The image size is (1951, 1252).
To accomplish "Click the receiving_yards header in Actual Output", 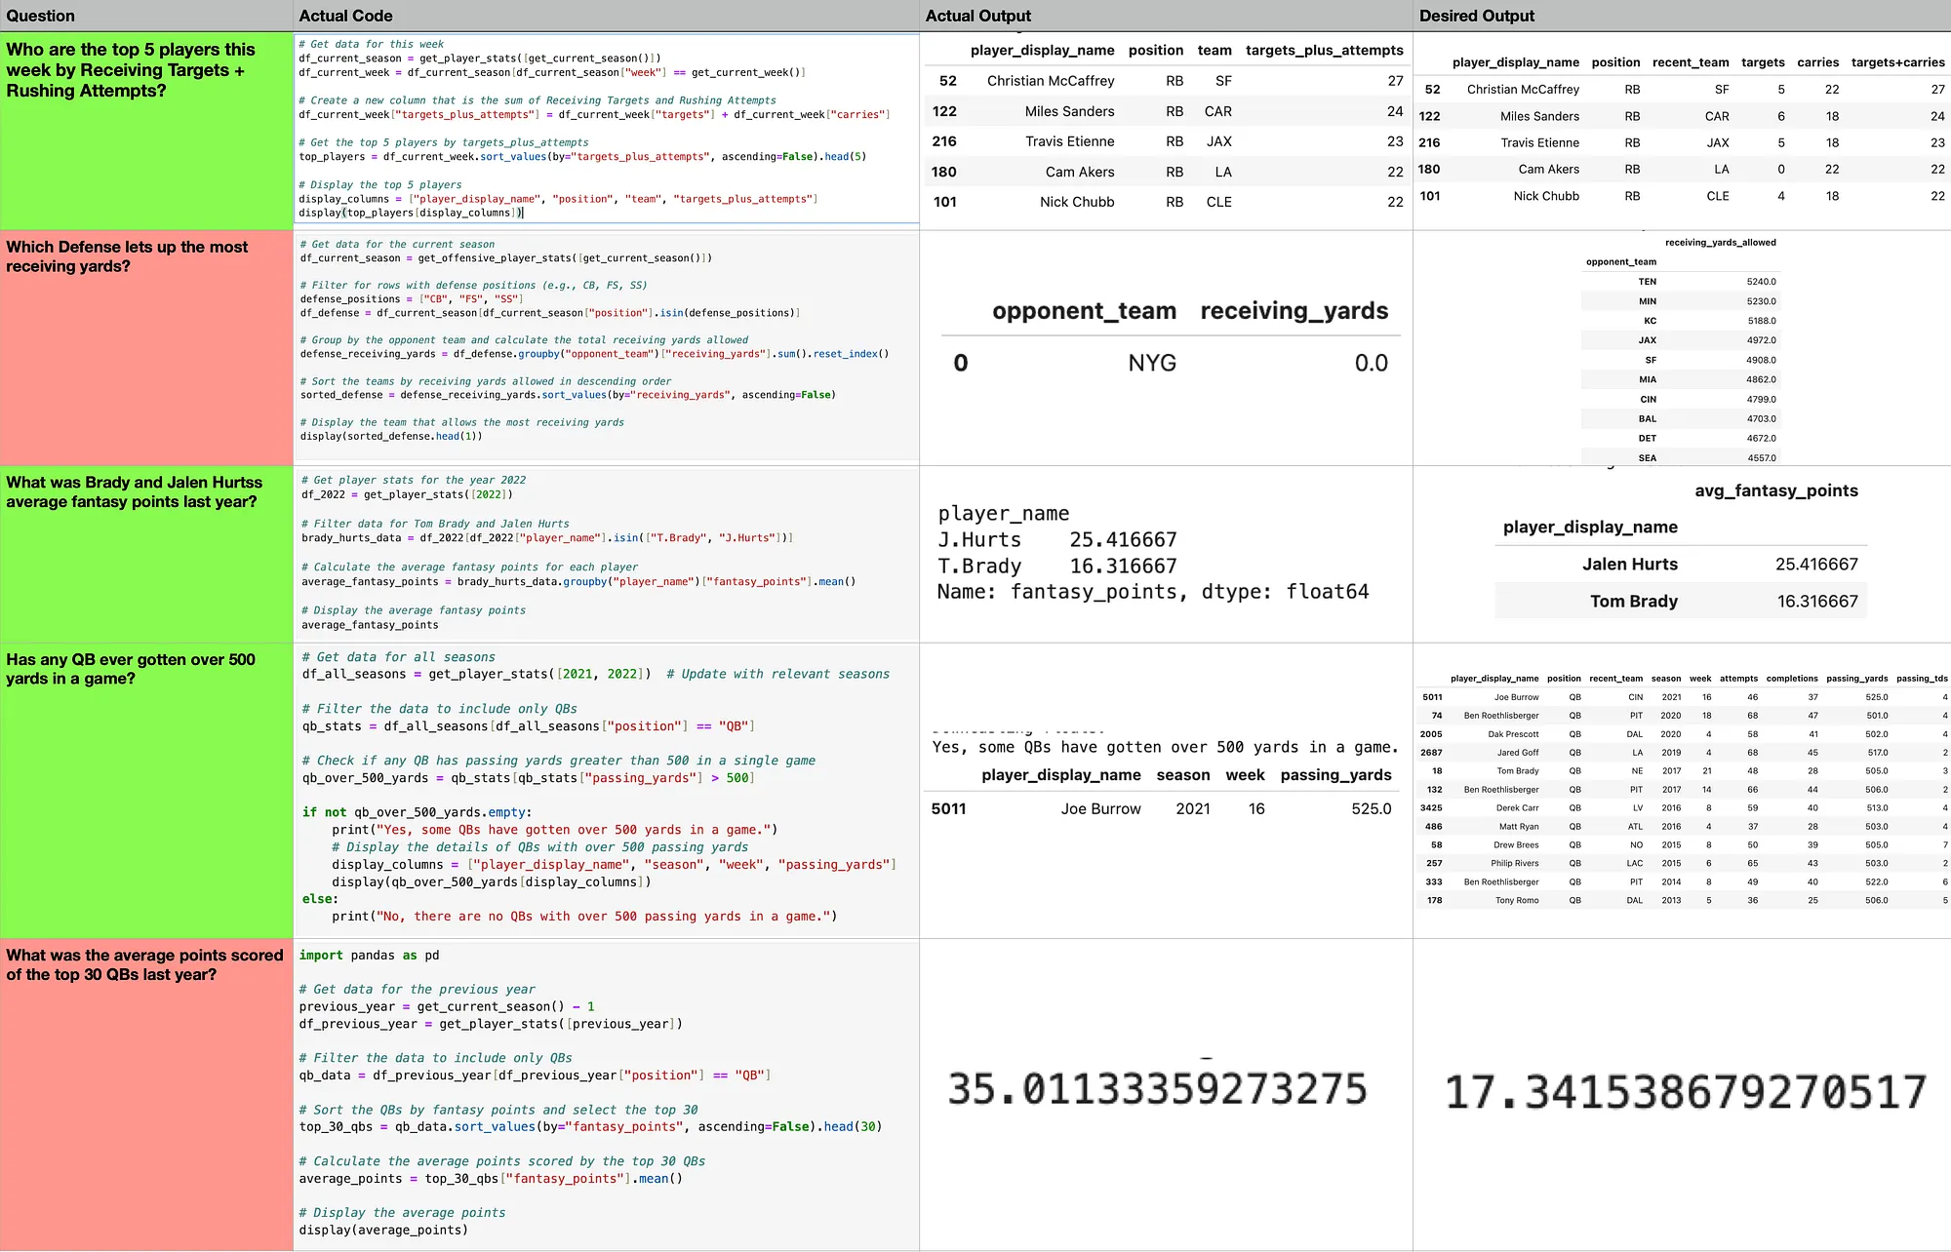I will click(x=1294, y=311).
